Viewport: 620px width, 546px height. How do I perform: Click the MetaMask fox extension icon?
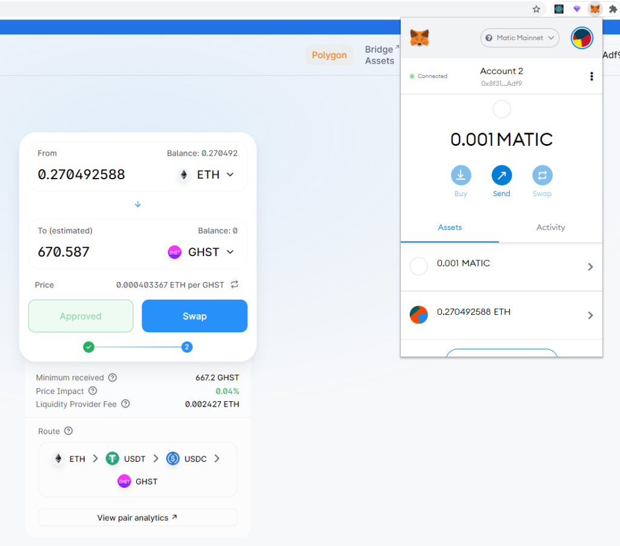coord(595,9)
